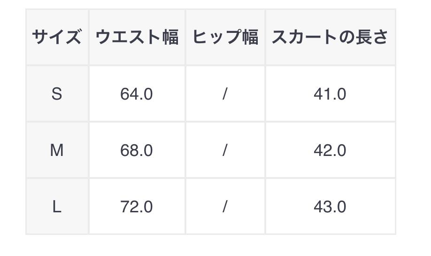Click the hip width slash for size S
The height and width of the screenshot is (256, 431).
(225, 94)
